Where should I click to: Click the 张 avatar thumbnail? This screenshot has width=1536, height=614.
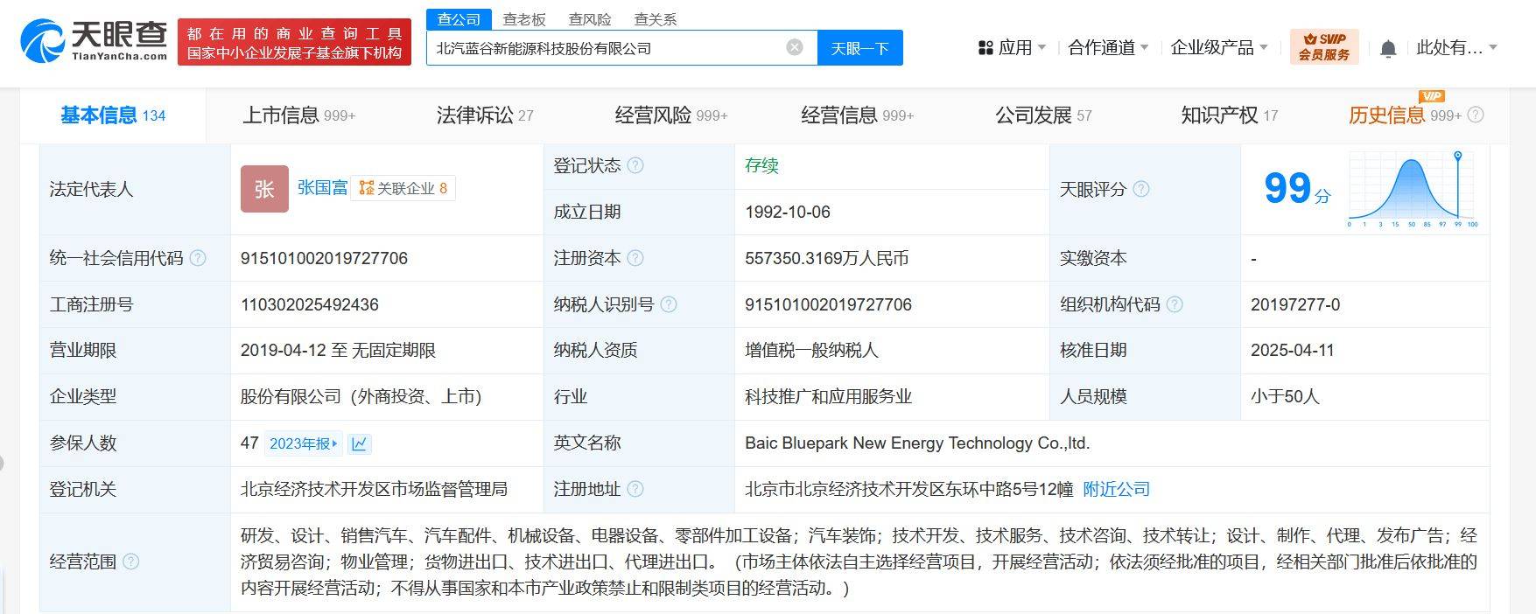[264, 189]
